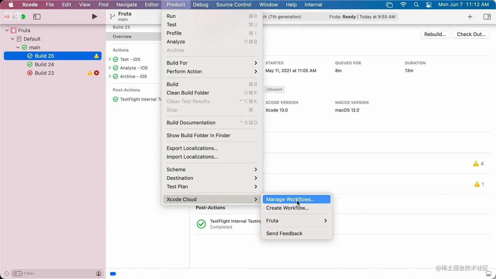
Task: Click the debug area toggle icon bottom right
Action: (488, 274)
